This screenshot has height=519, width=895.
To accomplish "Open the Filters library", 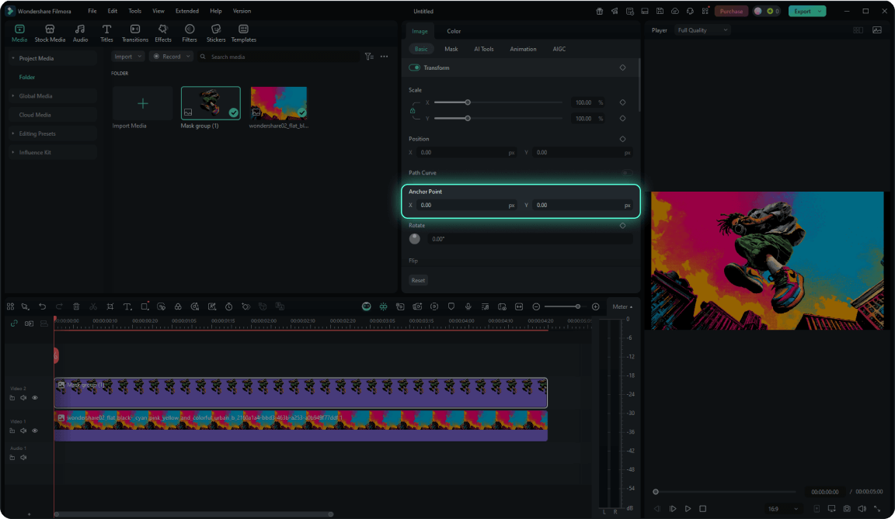I will pyautogui.click(x=190, y=33).
